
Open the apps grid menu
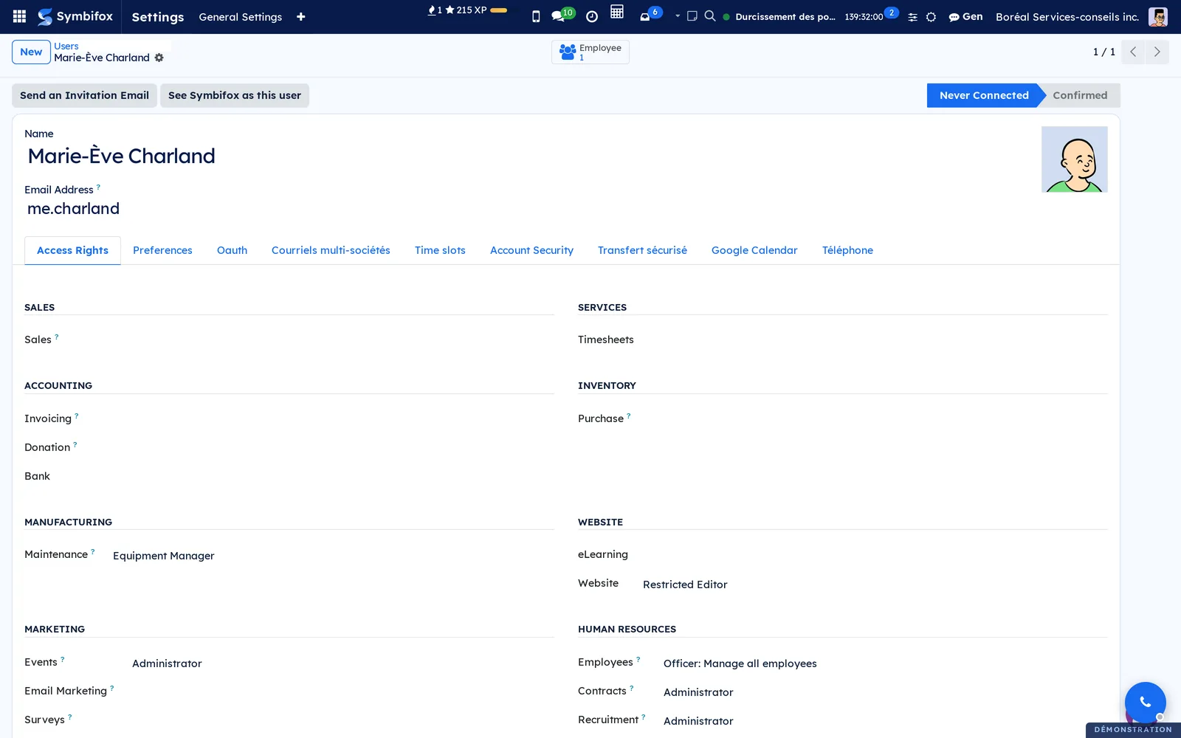coord(20,16)
